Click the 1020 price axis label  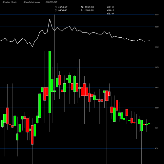pos(157,108)
